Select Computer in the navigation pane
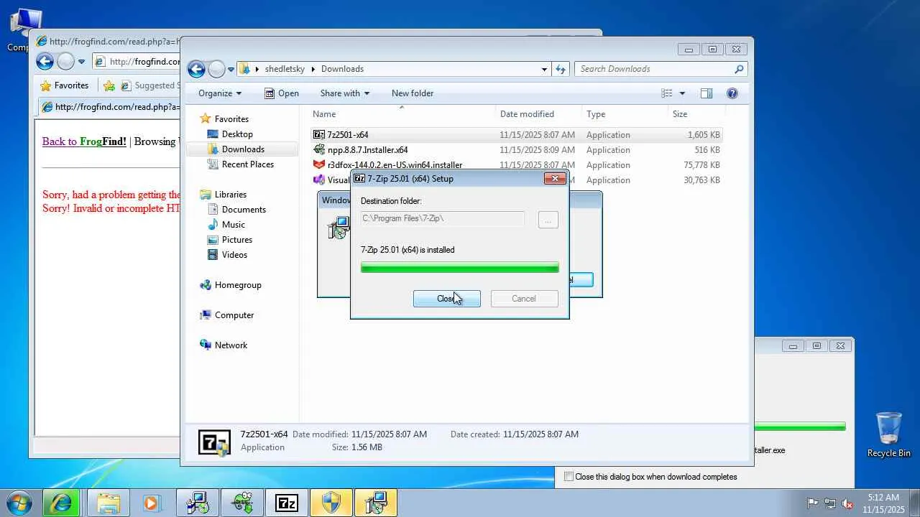 (227, 315)
